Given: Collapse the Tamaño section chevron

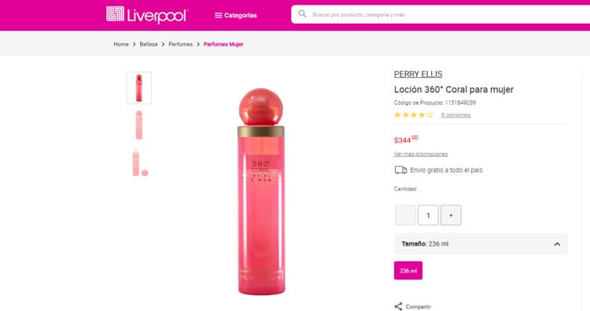Looking at the screenshot, I should click(x=557, y=244).
